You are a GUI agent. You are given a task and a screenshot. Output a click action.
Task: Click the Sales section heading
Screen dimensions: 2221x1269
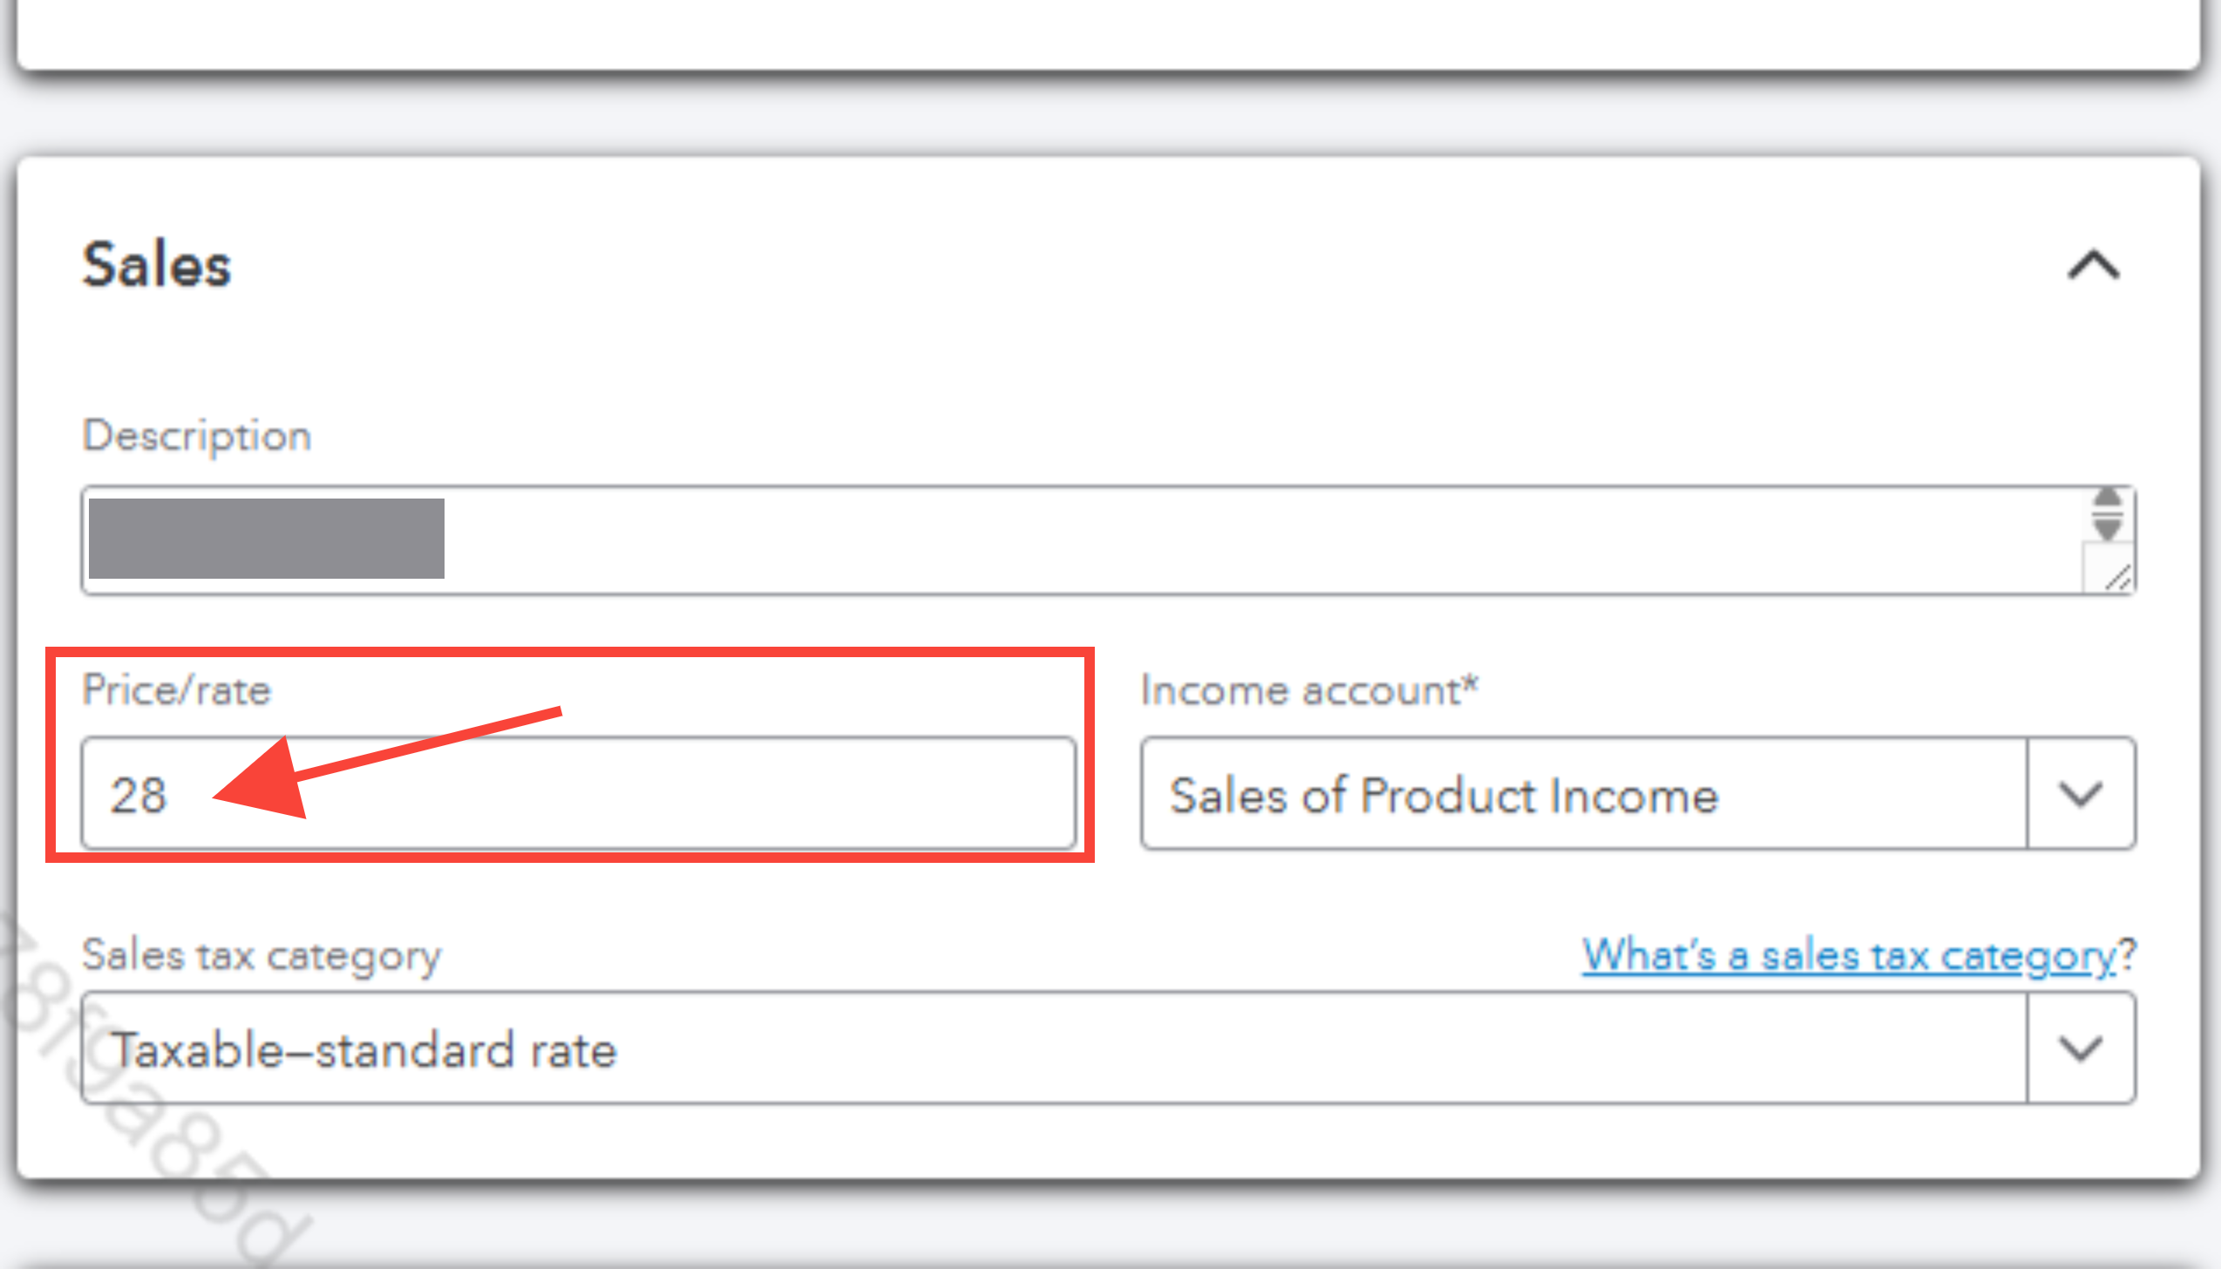157,265
